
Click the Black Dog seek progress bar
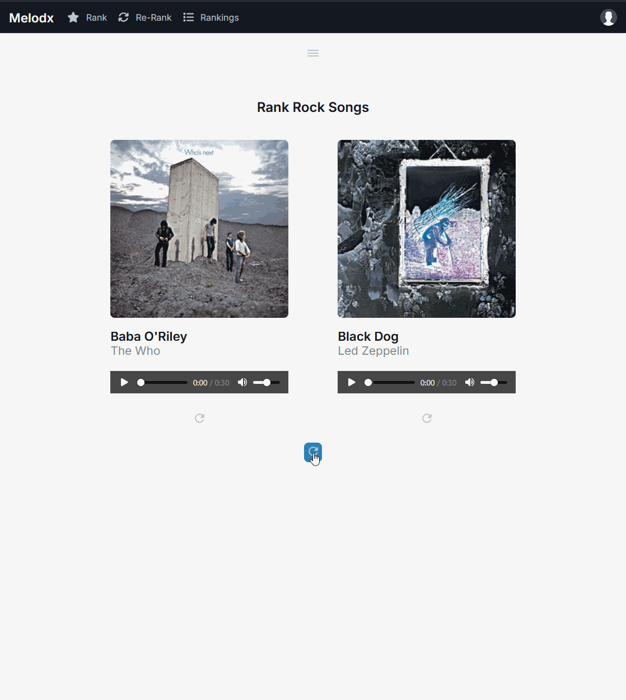(x=390, y=382)
